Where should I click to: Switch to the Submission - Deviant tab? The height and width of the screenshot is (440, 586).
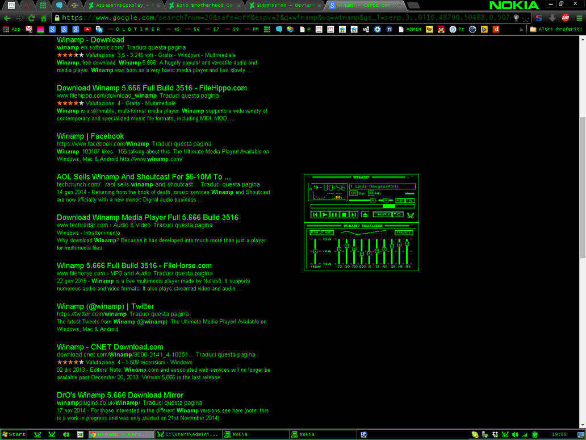285,5
